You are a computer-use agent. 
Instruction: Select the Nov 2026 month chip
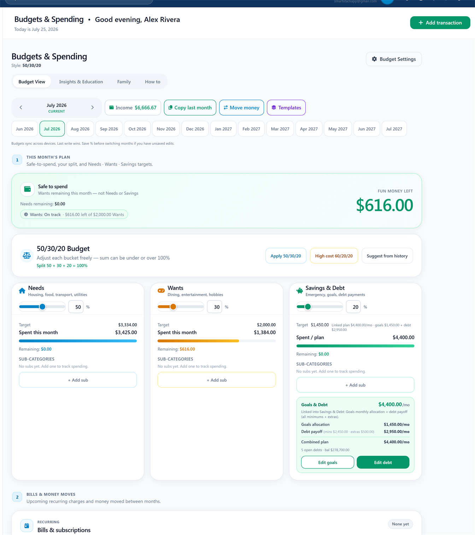point(166,129)
